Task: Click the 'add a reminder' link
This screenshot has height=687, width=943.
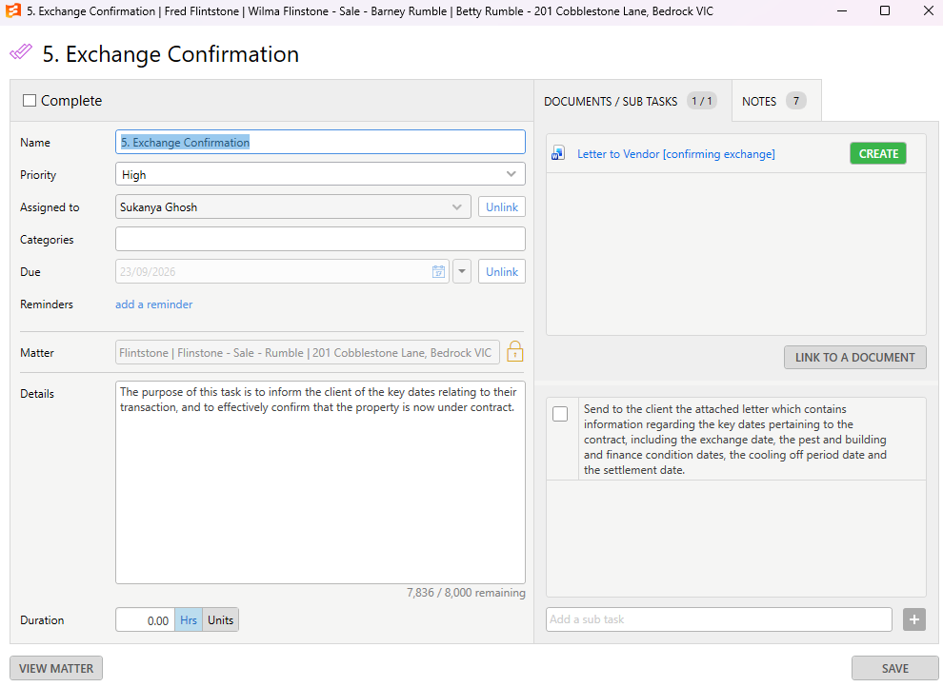Action: pyautogui.click(x=154, y=304)
